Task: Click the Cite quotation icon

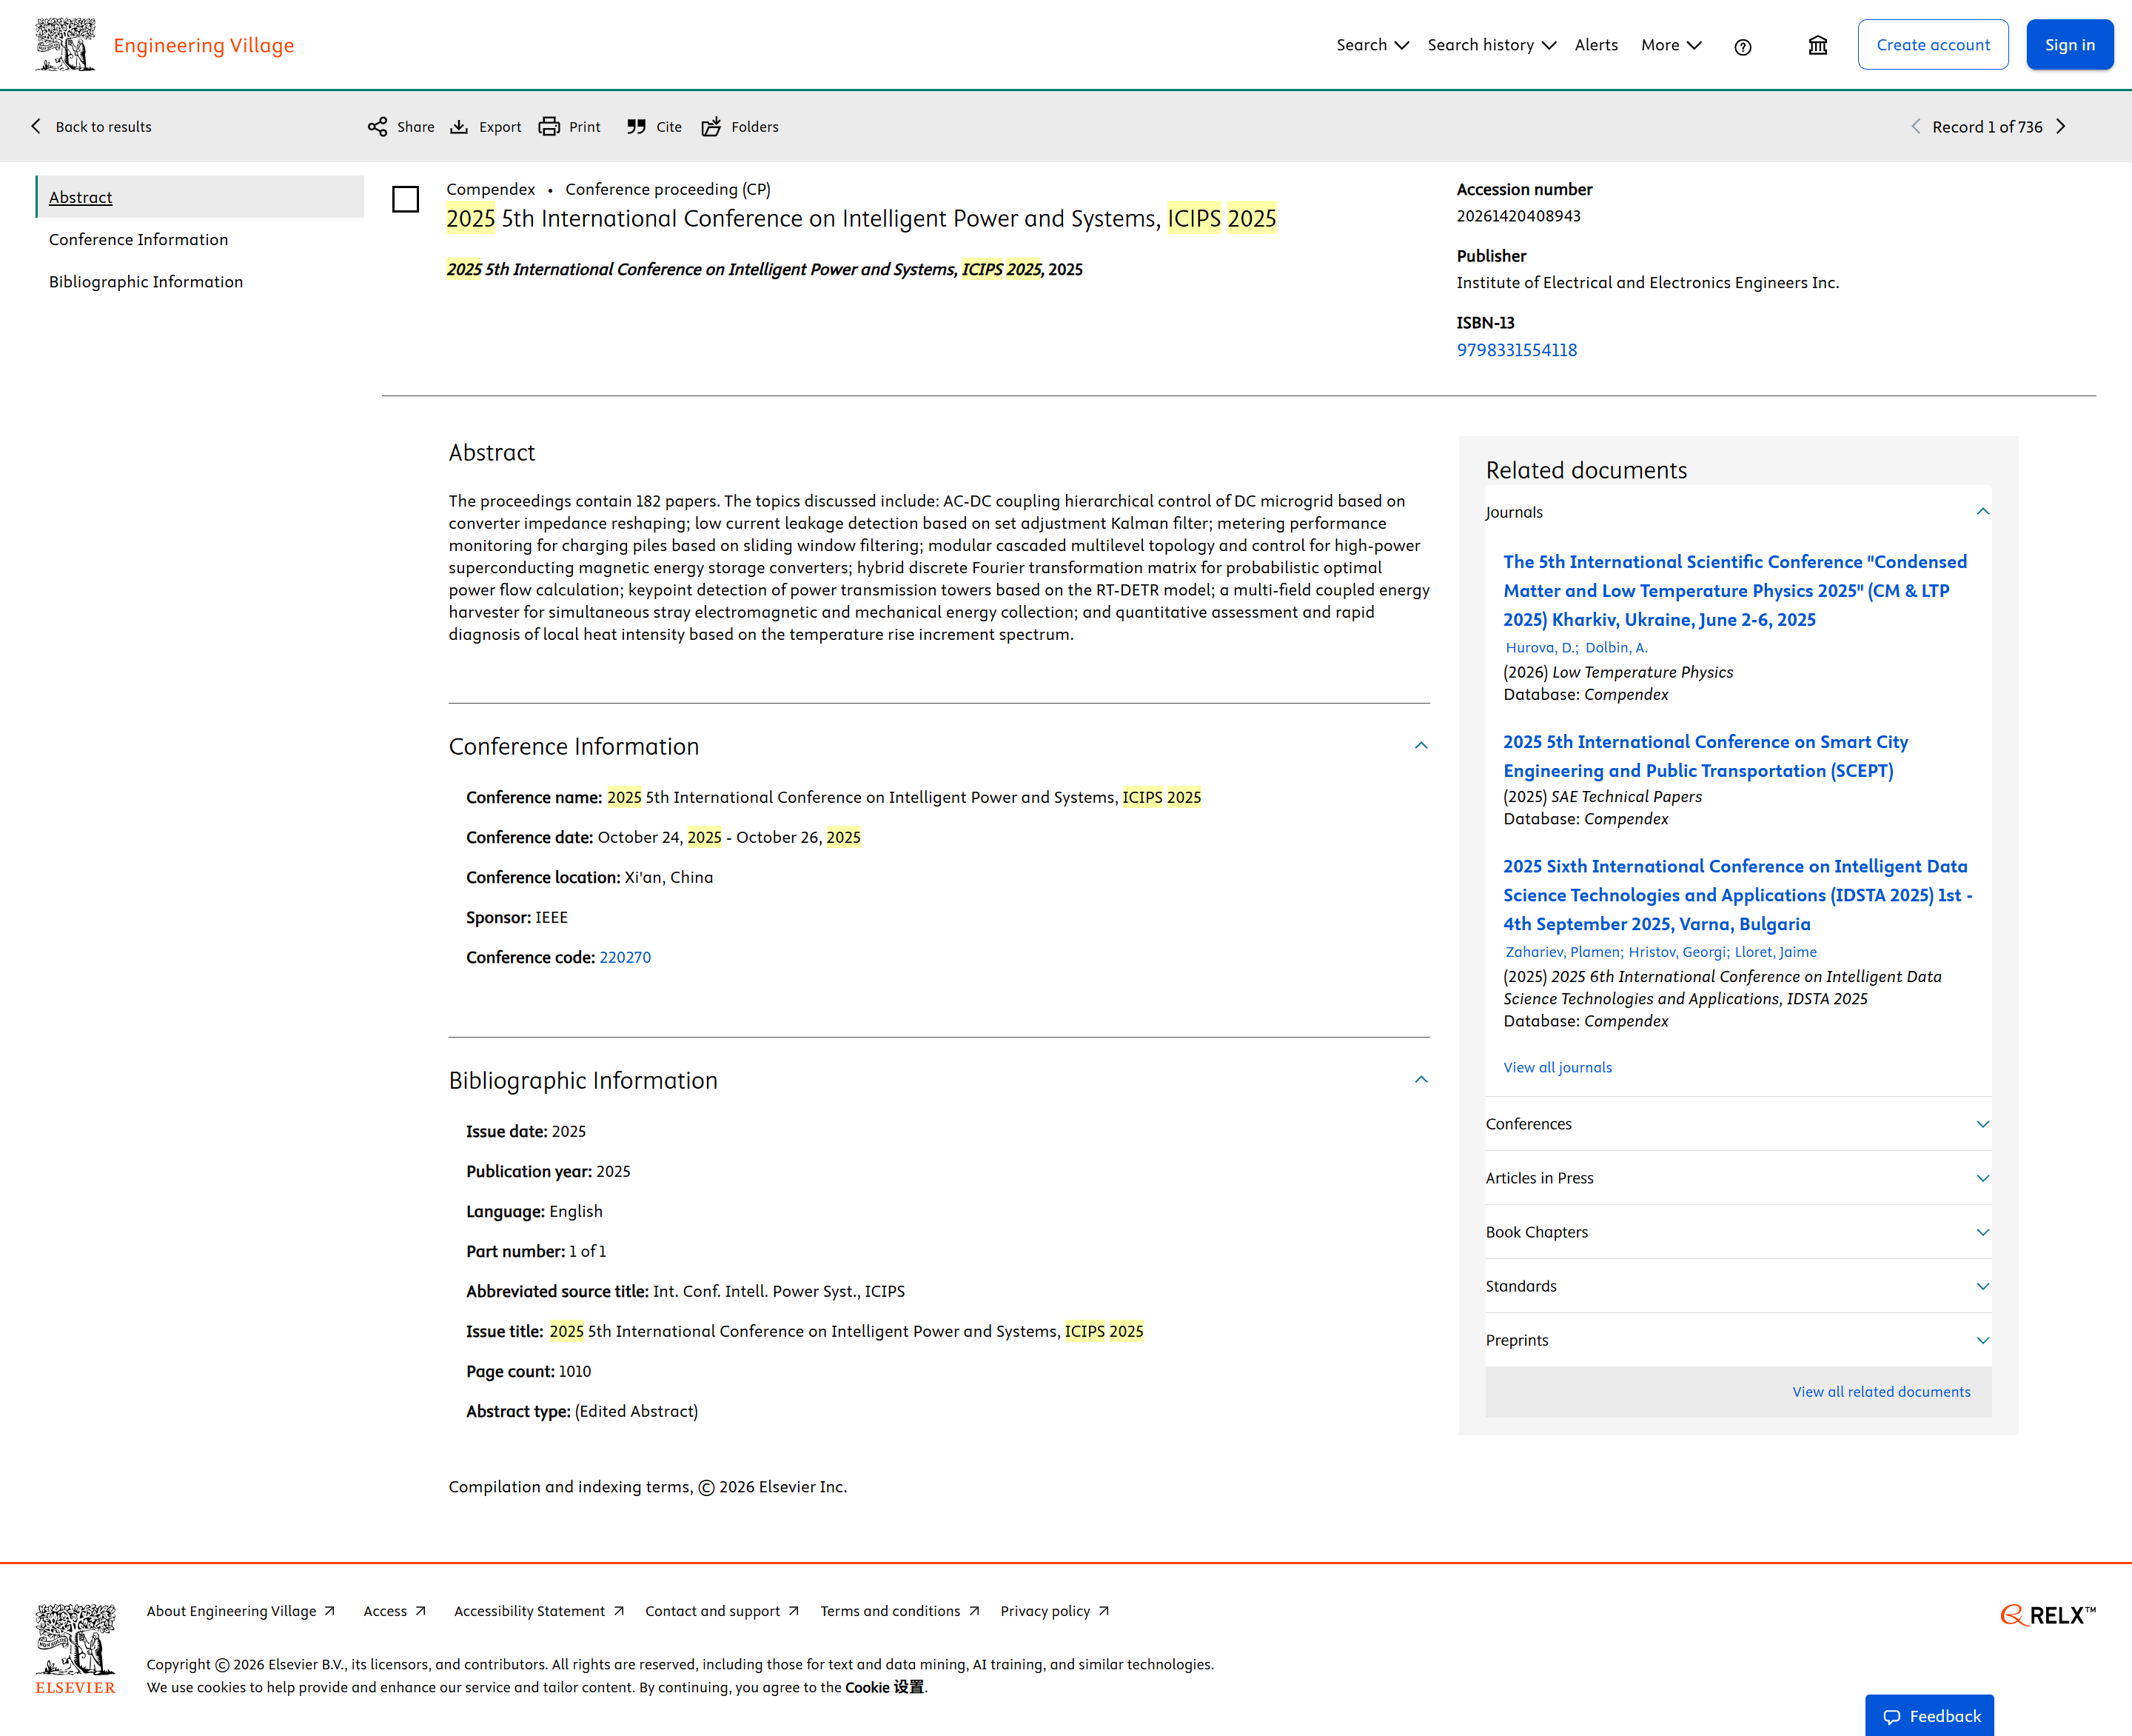Action: pos(636,127)
